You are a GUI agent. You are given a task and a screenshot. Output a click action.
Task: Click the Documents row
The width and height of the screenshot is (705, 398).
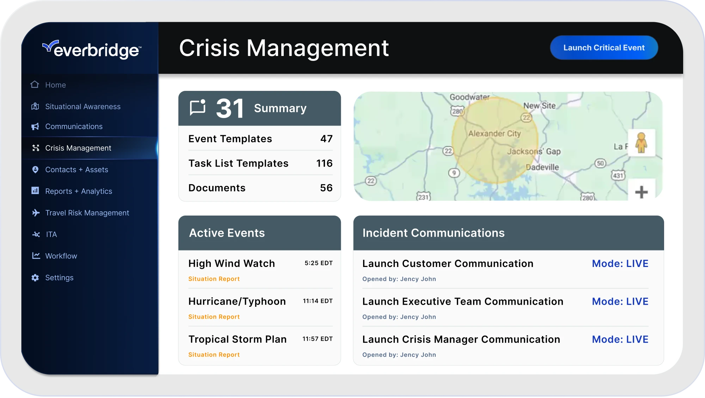coord(260,188)
